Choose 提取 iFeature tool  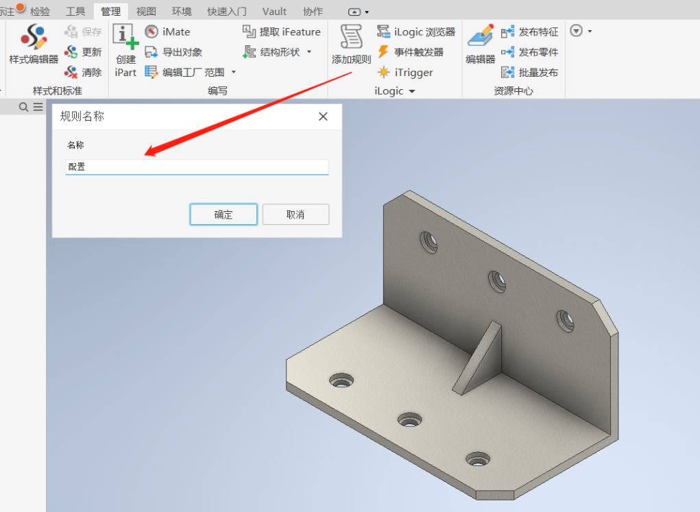pyautogui.click(x=282, y=32)
